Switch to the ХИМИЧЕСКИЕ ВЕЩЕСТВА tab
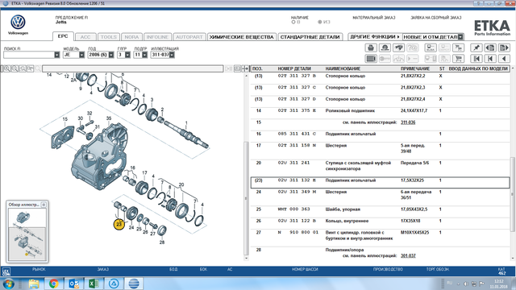 (x=242, y=37)
